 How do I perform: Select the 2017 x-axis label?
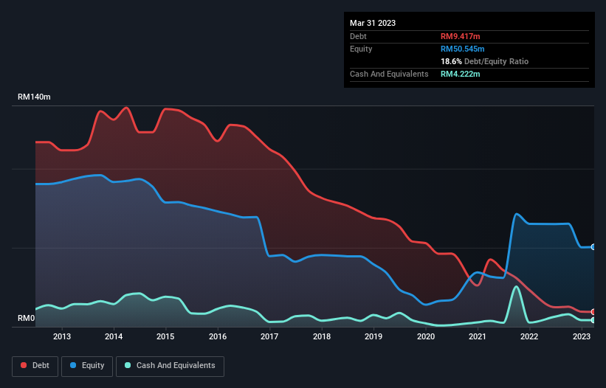tap(269, 336)
